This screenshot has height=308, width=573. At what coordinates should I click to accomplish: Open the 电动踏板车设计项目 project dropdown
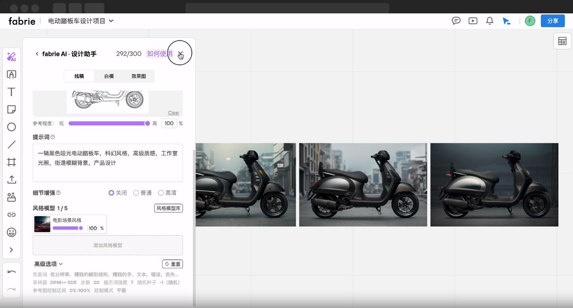coord(81,21)
